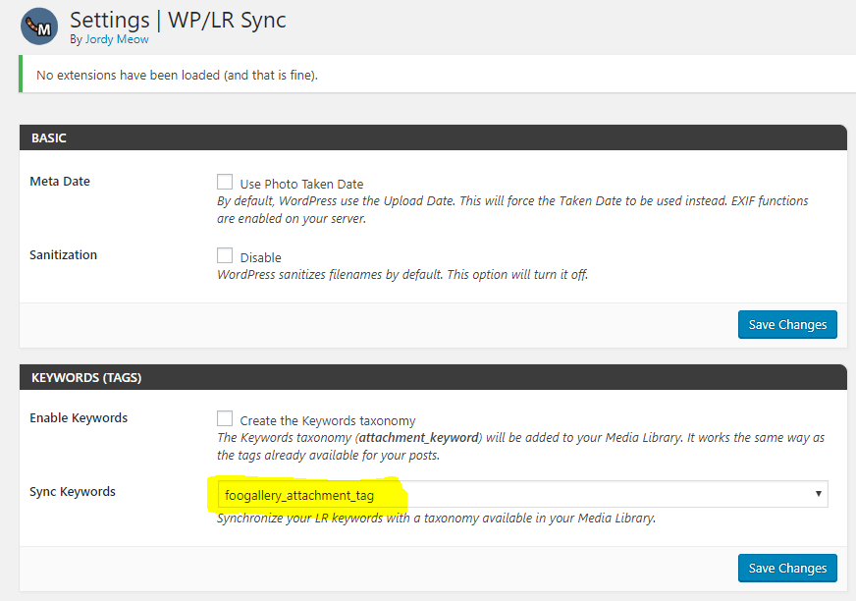856x601 pixels.
Task: Open the Sync Keywords taxonomy dropdown field
Action: point(522,494)
